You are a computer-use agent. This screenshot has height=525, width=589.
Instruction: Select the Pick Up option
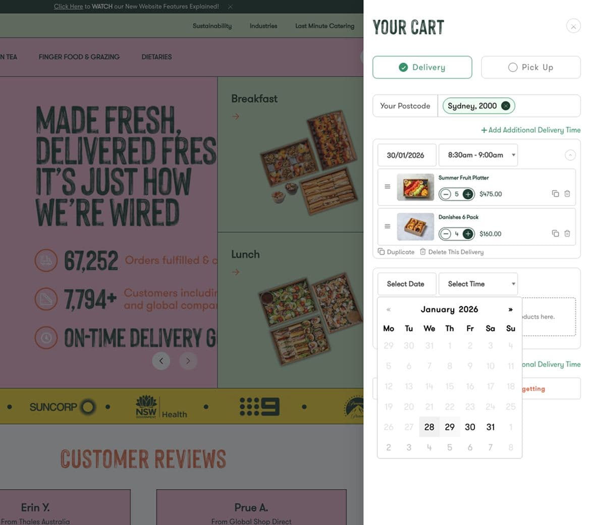point(530,67)
